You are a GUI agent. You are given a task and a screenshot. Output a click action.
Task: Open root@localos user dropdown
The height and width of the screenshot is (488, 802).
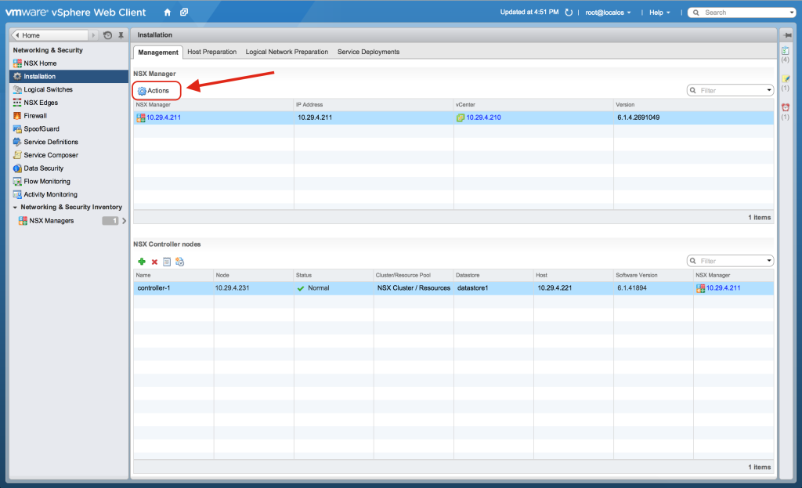click(x=608, y=13)
